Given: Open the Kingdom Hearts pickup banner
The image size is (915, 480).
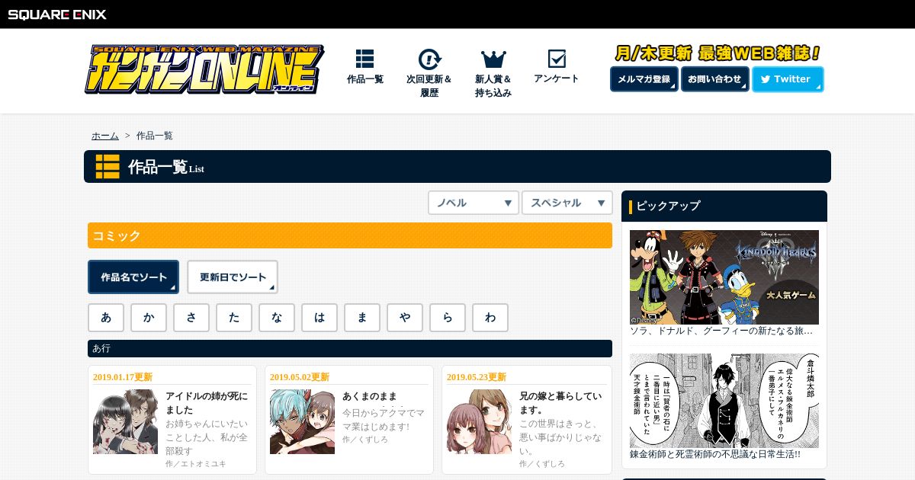Looking at the screenshot, I should [724, 277].
